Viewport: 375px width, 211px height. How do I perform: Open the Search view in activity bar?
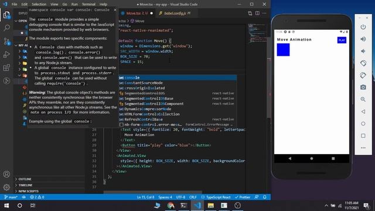(x=6, y=28)
